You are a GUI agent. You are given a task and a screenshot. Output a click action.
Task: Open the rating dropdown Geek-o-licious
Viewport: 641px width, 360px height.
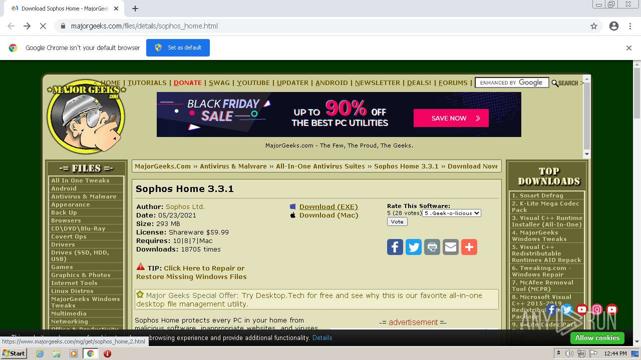452,213
